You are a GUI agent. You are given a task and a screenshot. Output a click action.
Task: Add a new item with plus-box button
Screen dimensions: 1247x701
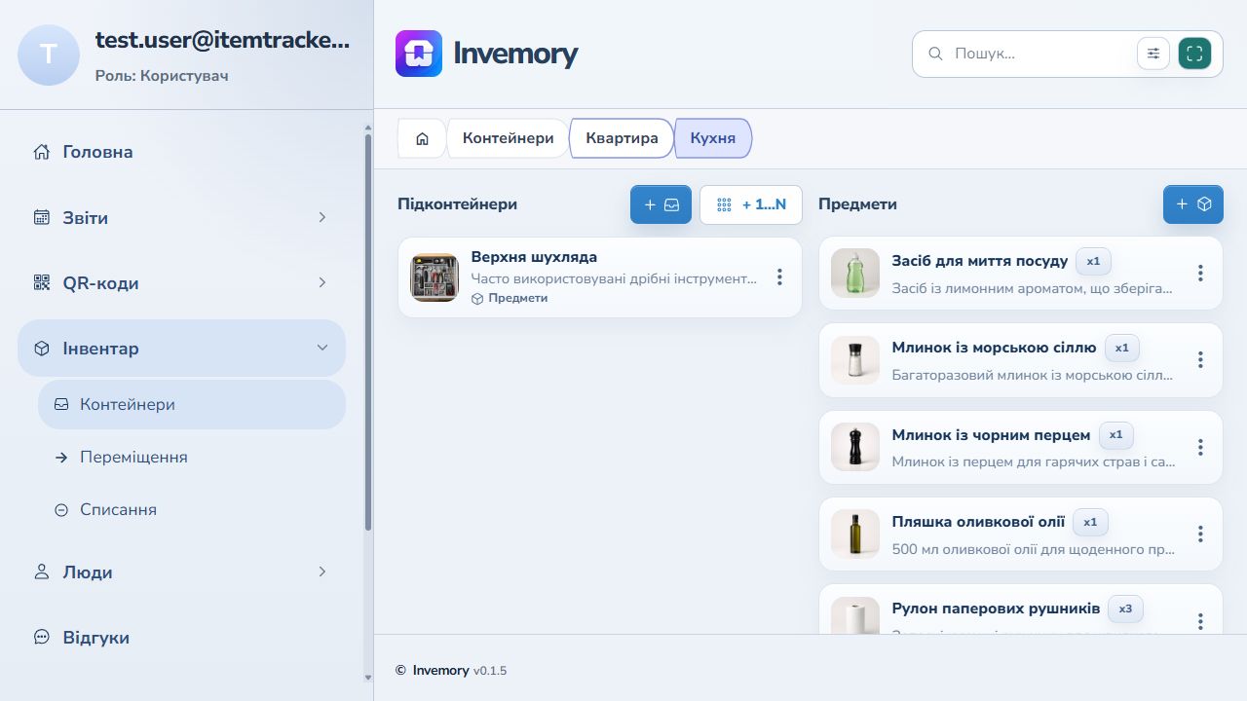(1193, 204)
